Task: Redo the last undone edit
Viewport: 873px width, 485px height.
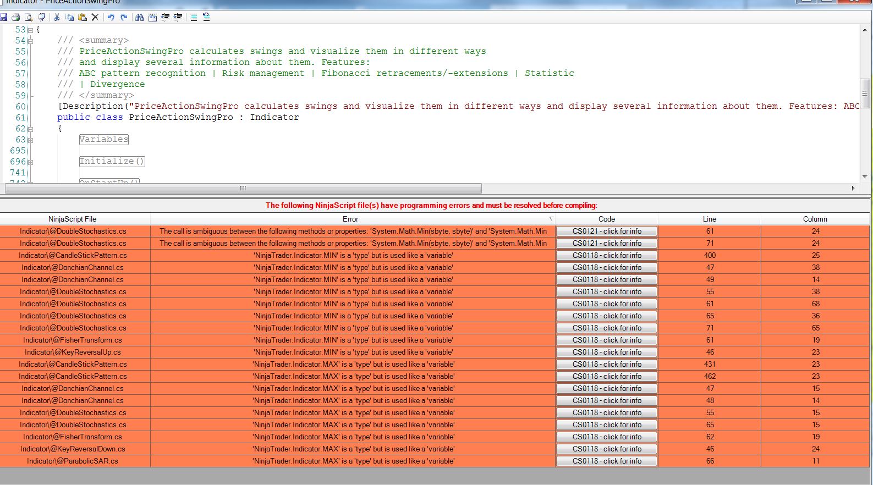Action: pyautogui.click(x=124, y=18)
